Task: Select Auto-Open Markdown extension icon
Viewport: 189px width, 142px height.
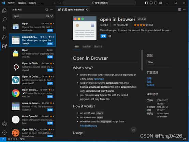Action: pos(16,119)
